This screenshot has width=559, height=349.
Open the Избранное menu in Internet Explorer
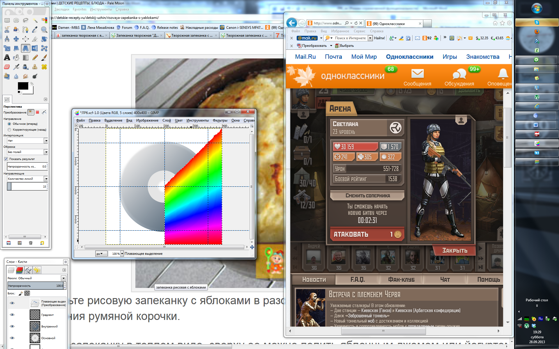click(340, 31)
